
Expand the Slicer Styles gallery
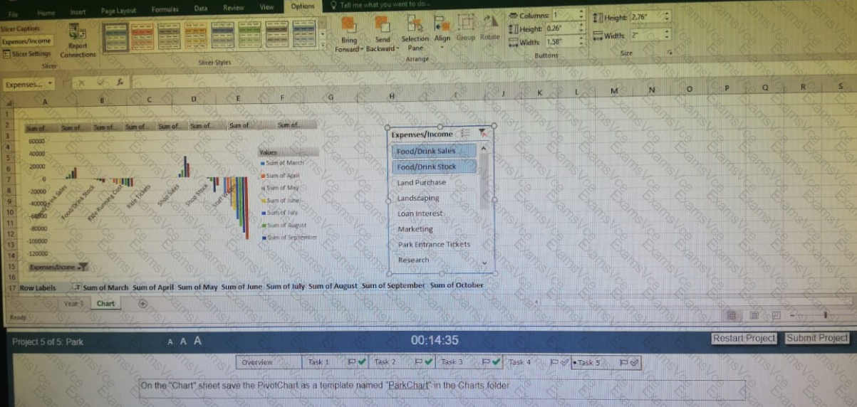point(323,46)
